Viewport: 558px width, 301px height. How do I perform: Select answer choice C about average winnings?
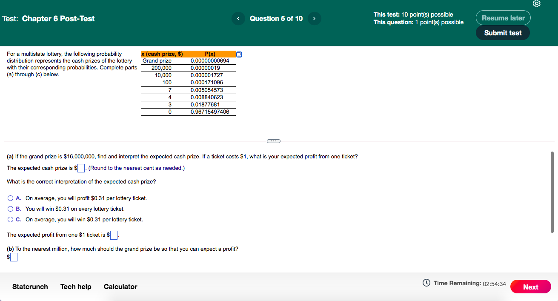(10, 219)
